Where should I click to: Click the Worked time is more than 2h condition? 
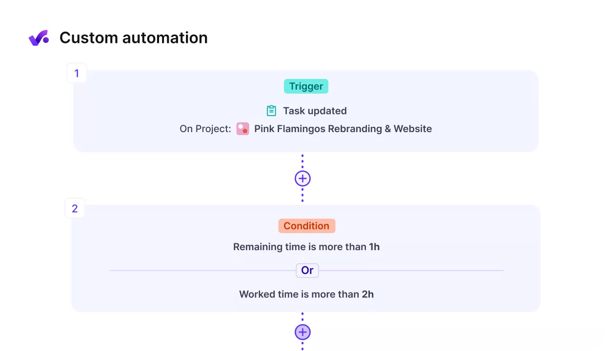pos(306,294)
